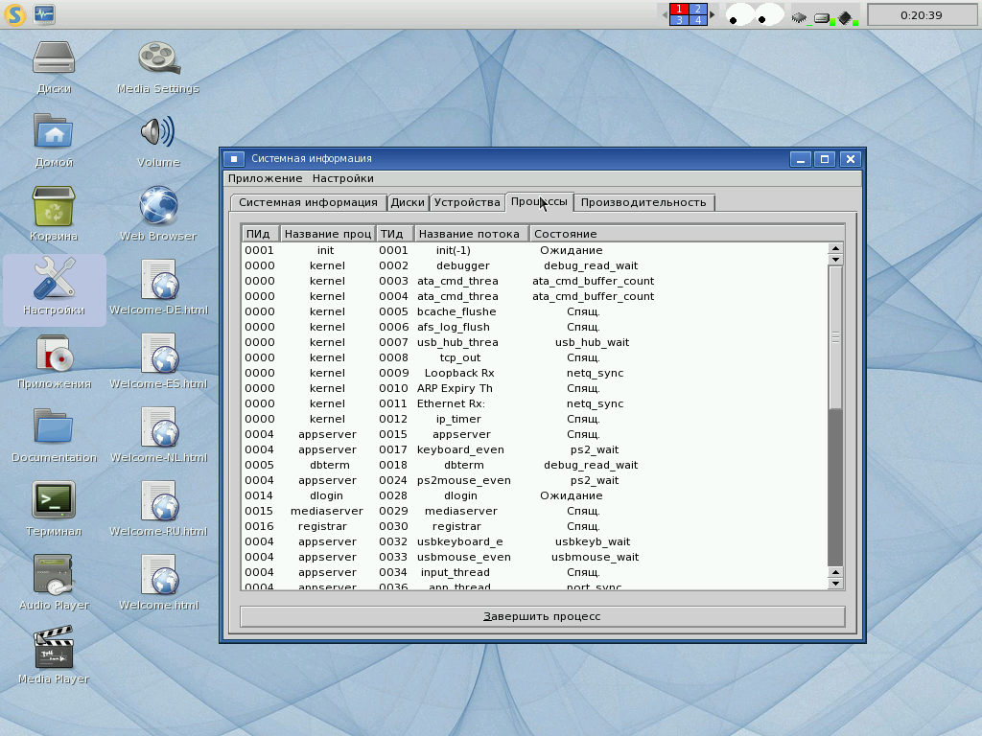The height and width of the screenshot is (736, 982).
Task: Open the Приложение menu
Action: pyautogui.click(x=265, y=178)
